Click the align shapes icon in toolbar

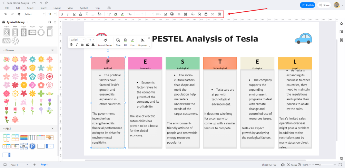[179, 14]
